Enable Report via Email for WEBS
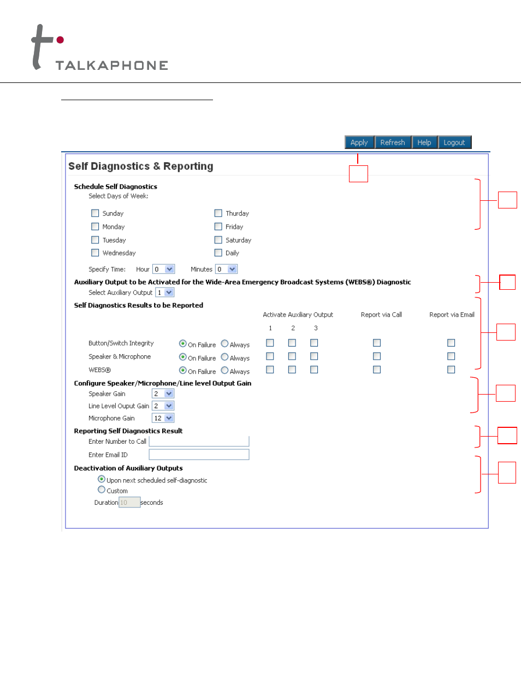The image size is (521, 674). click(x=451, y=369)
